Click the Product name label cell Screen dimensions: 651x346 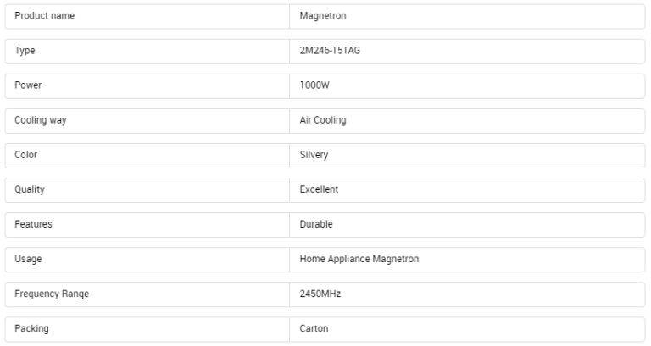(147, 17)
